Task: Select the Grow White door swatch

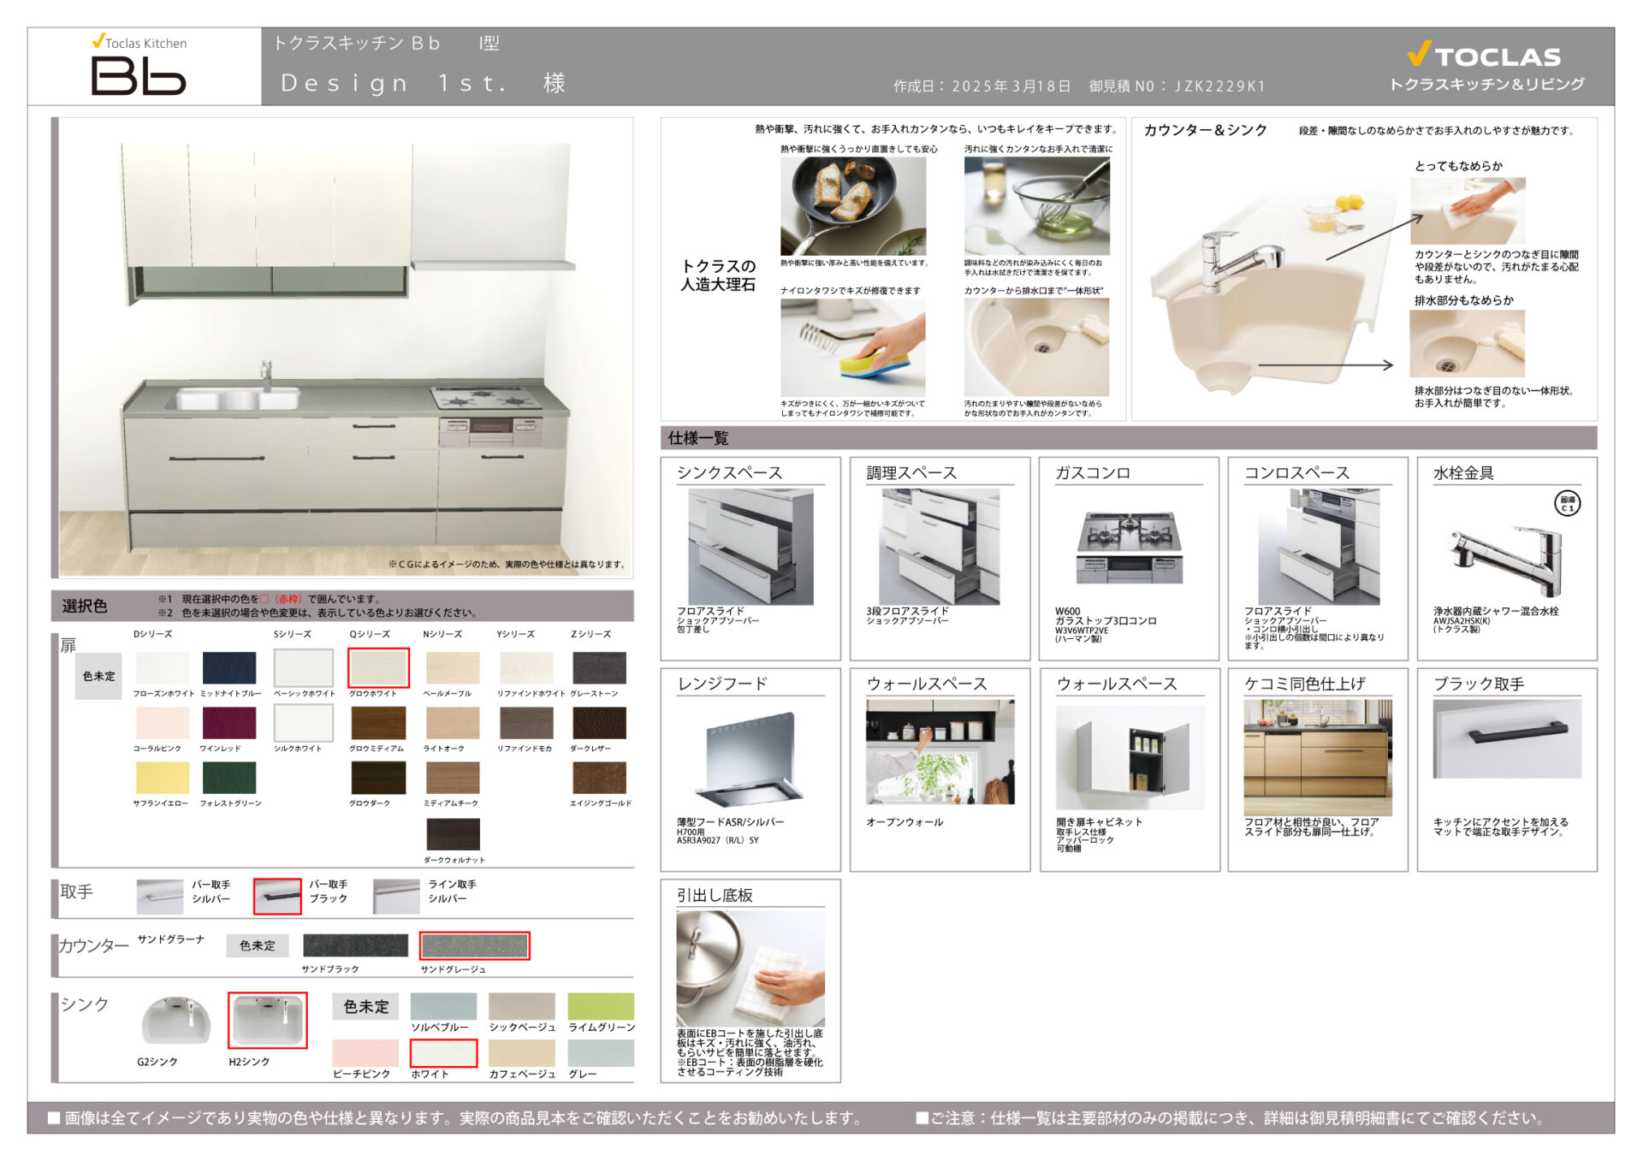Action: (378, 667)
